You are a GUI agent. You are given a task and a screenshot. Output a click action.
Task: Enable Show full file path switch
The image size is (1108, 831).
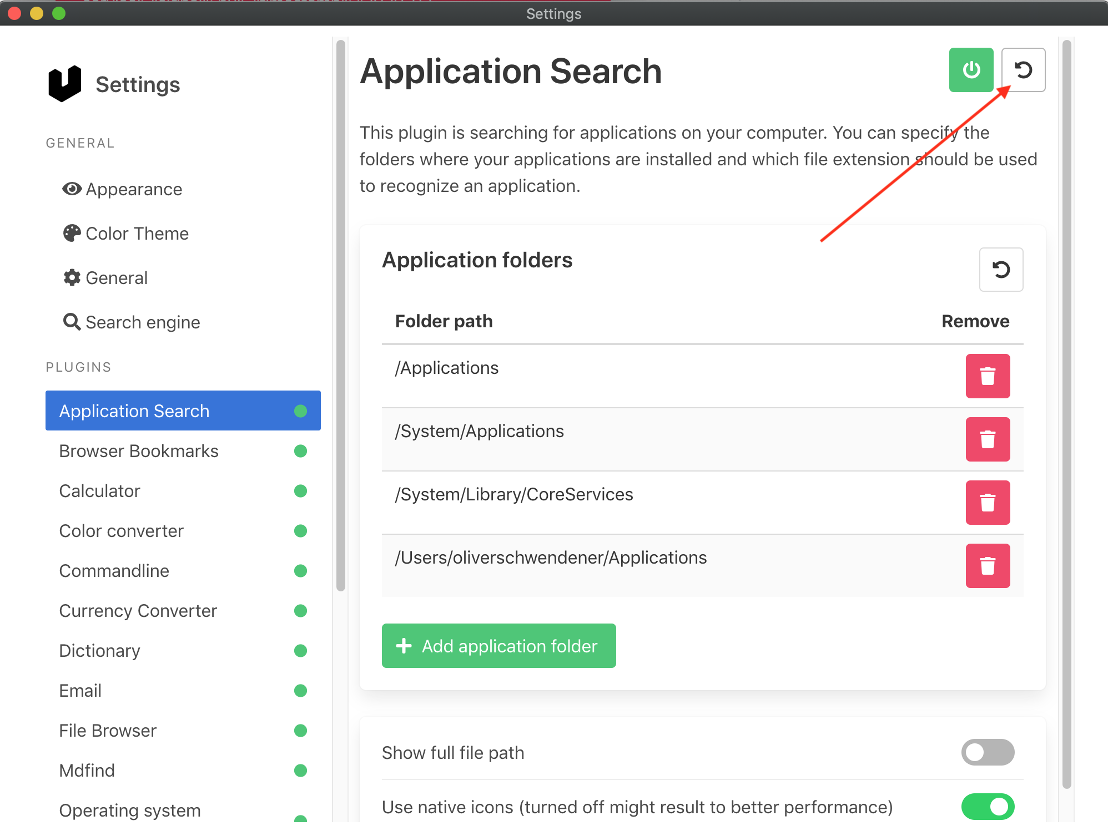(x=988, y=752)
